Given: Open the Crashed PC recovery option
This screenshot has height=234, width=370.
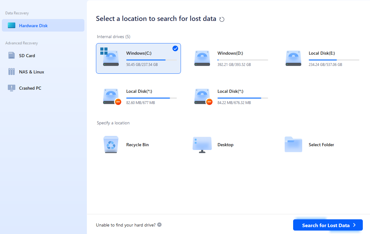Looking at the screenshot, I should pyautogui.click(x=29, y=88).
